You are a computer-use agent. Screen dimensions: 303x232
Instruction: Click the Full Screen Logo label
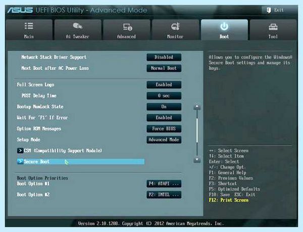click(35, 85)
